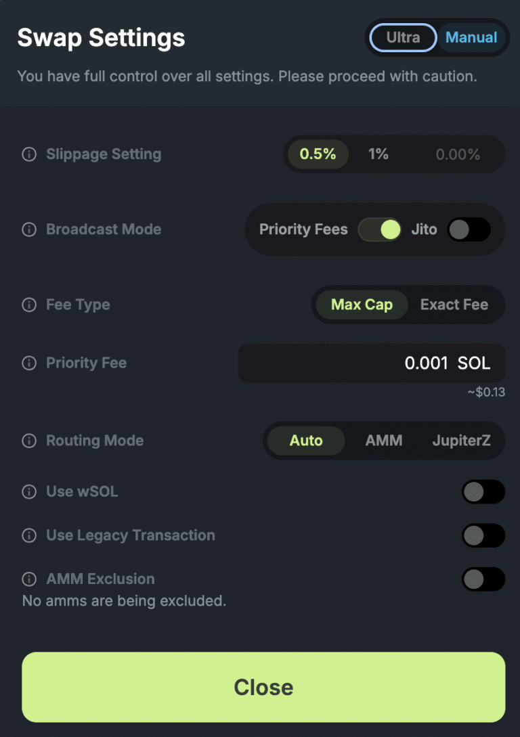Switch to the Ultra tab
520x737 pixels.
402,38
